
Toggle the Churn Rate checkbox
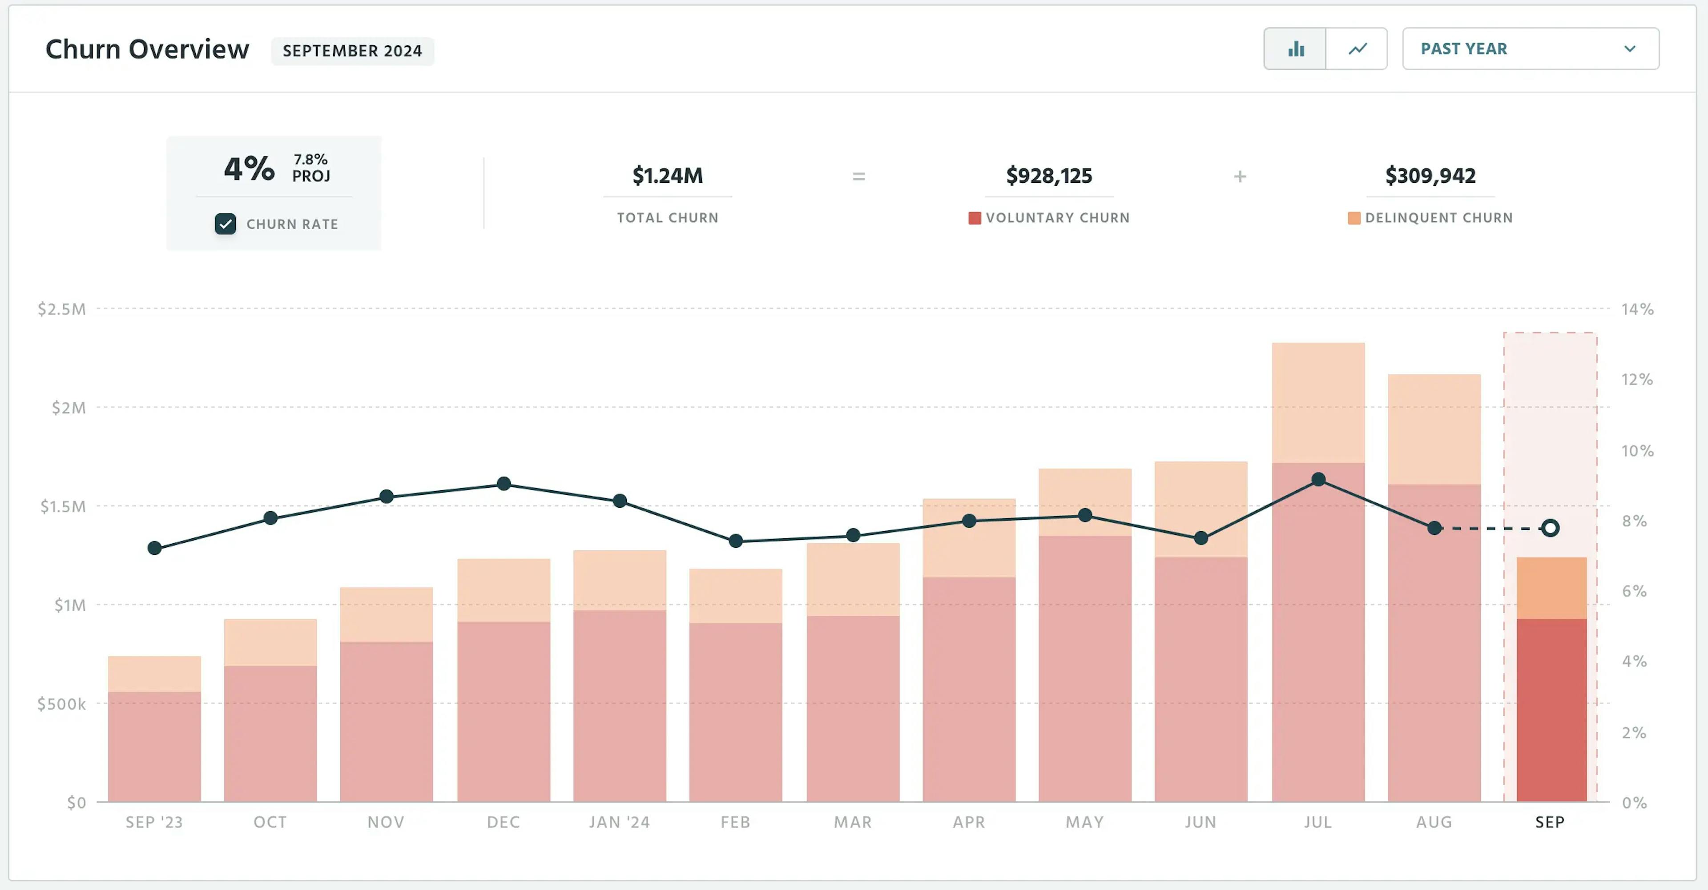(x=226, y=224)
